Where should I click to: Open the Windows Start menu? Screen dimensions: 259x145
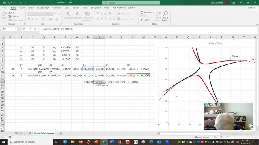point(4,142)
